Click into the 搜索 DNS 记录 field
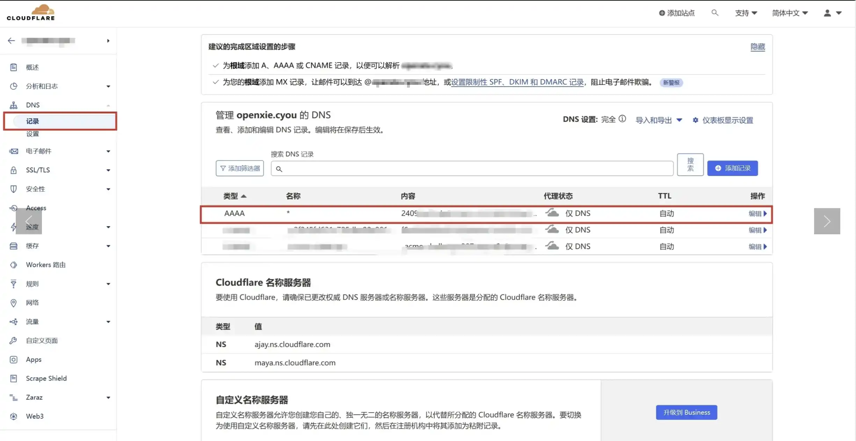Image resolution: width=856 pixels, height=441 pixels. point(472,169)
